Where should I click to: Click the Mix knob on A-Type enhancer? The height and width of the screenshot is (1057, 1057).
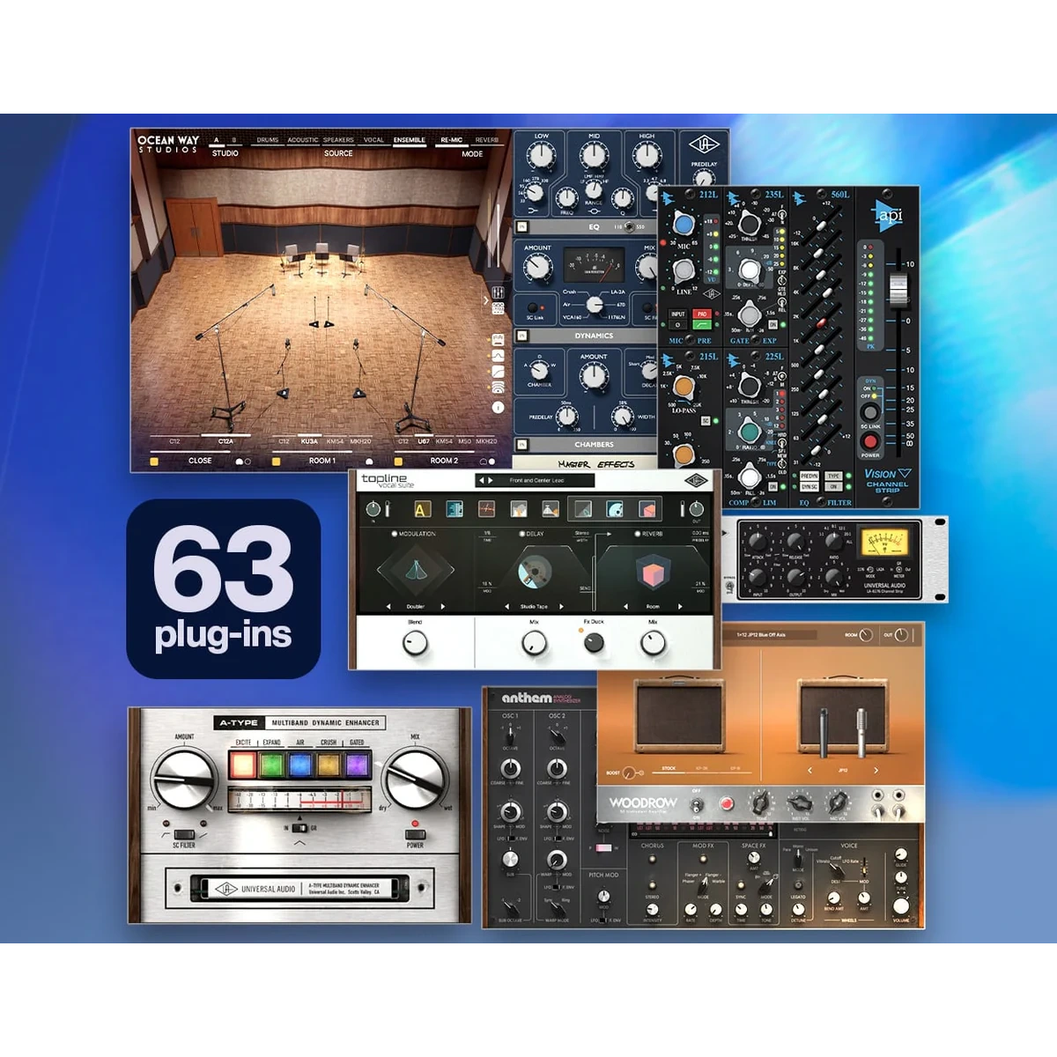(416, 780)
